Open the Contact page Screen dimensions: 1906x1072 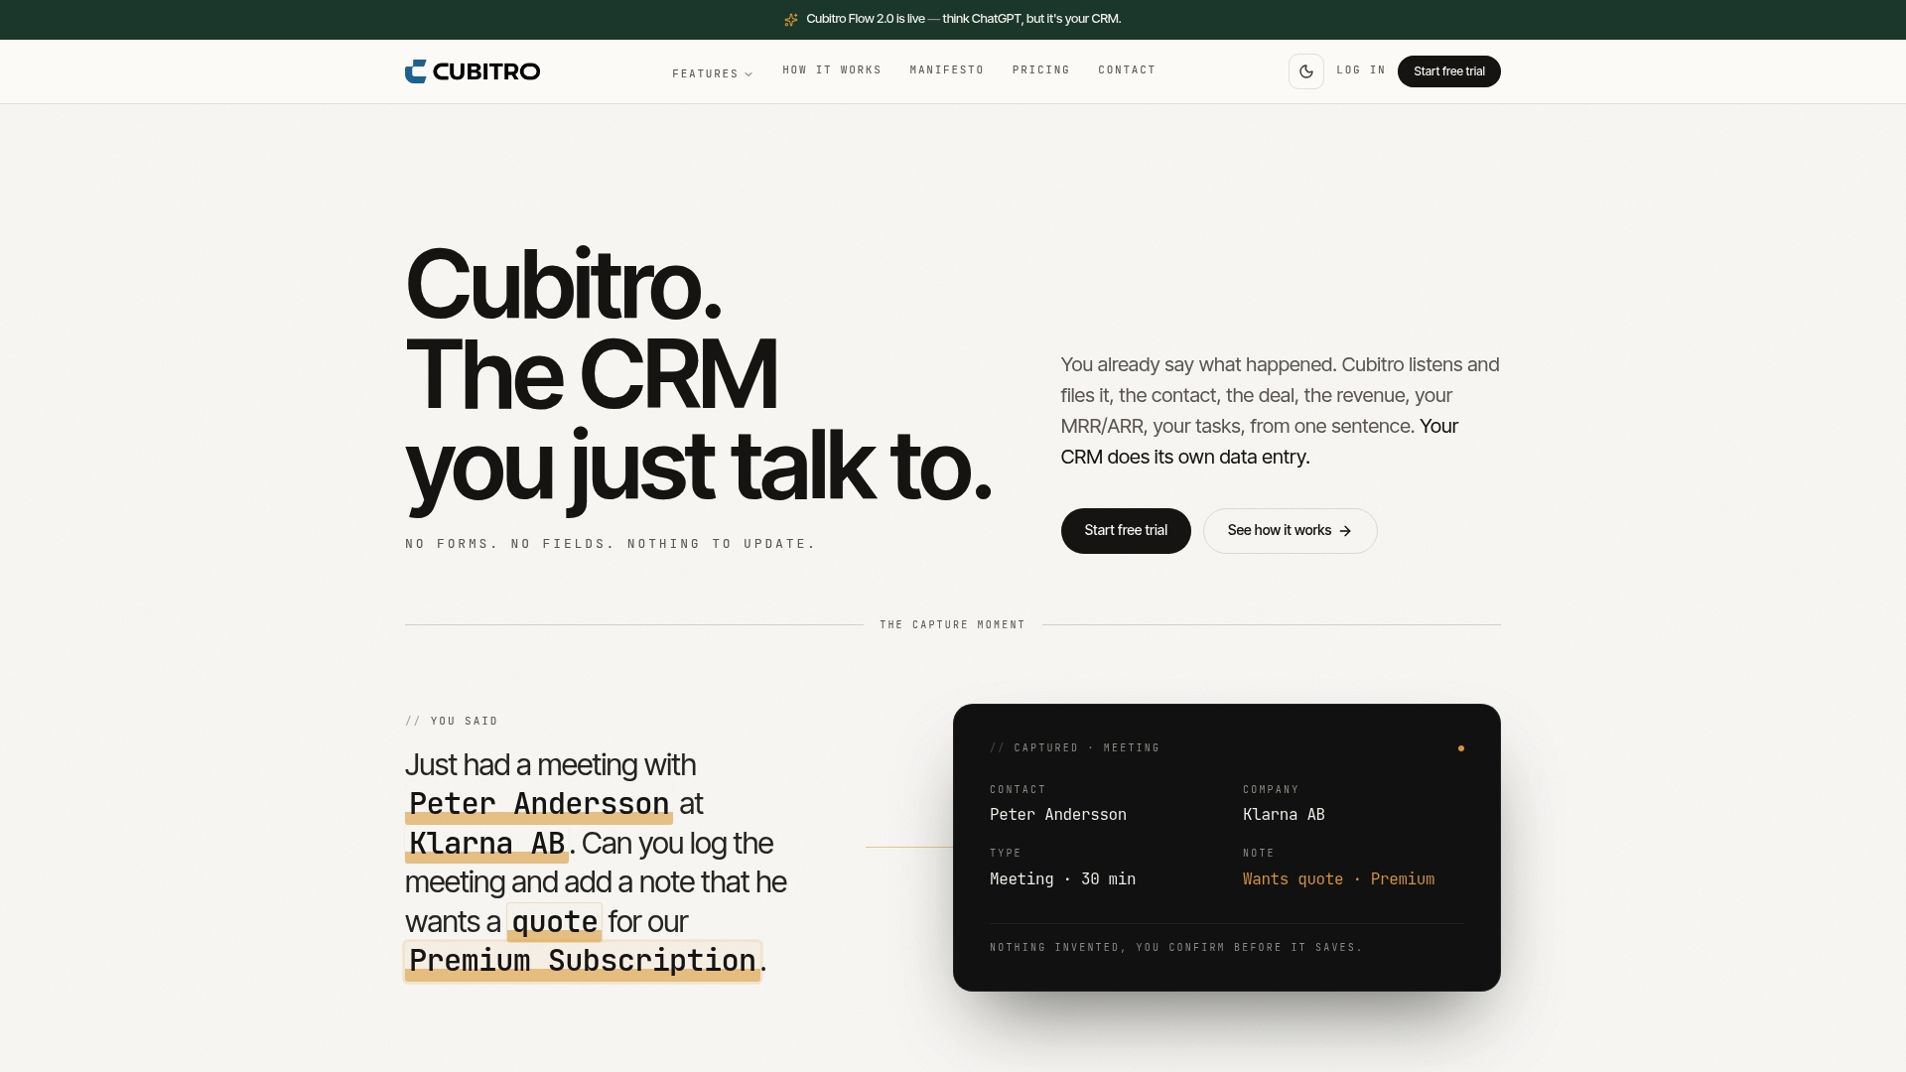tap(1128, 70)
